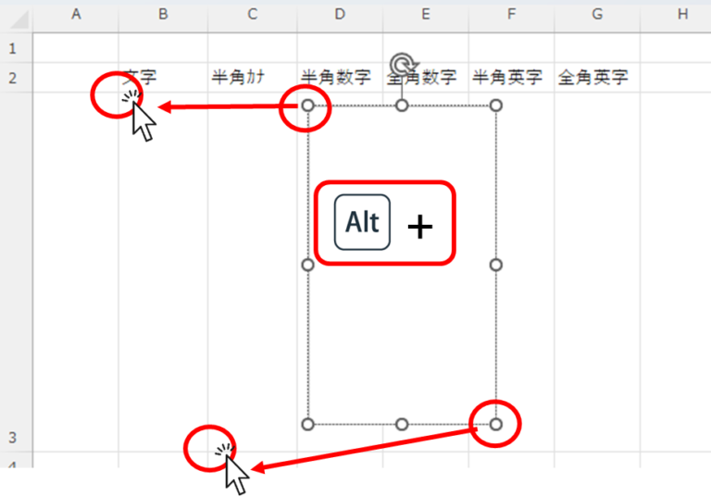Select empty cell A1
This screenshot has width=711, height=496.
(x=76, y=48)
